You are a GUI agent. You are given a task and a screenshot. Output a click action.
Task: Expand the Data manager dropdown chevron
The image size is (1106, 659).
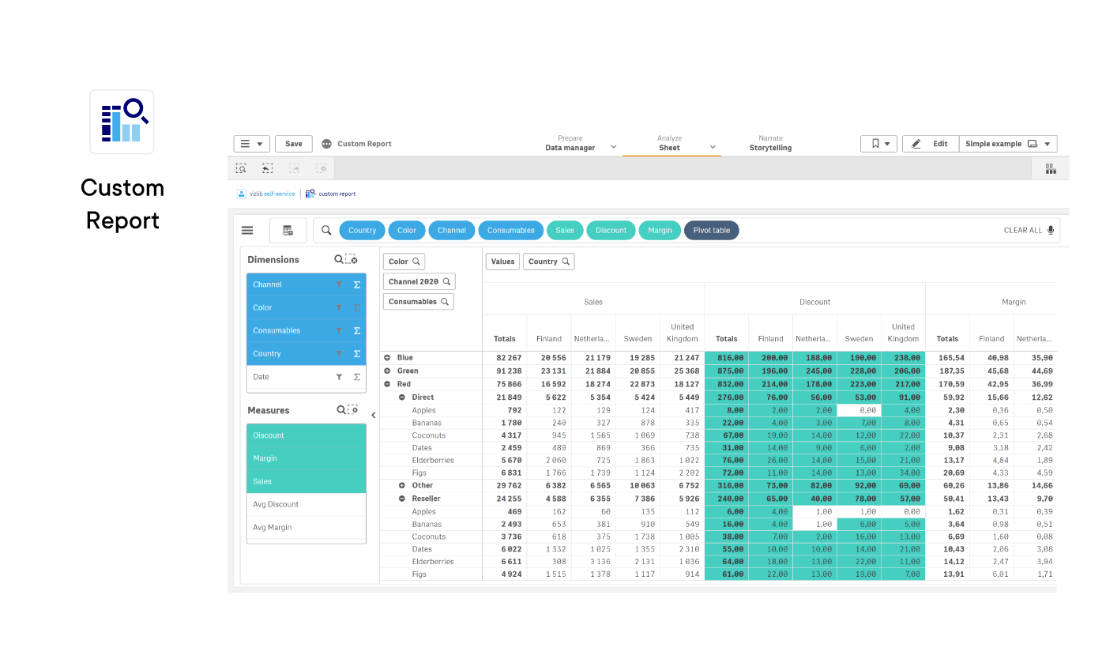(613, 148)
